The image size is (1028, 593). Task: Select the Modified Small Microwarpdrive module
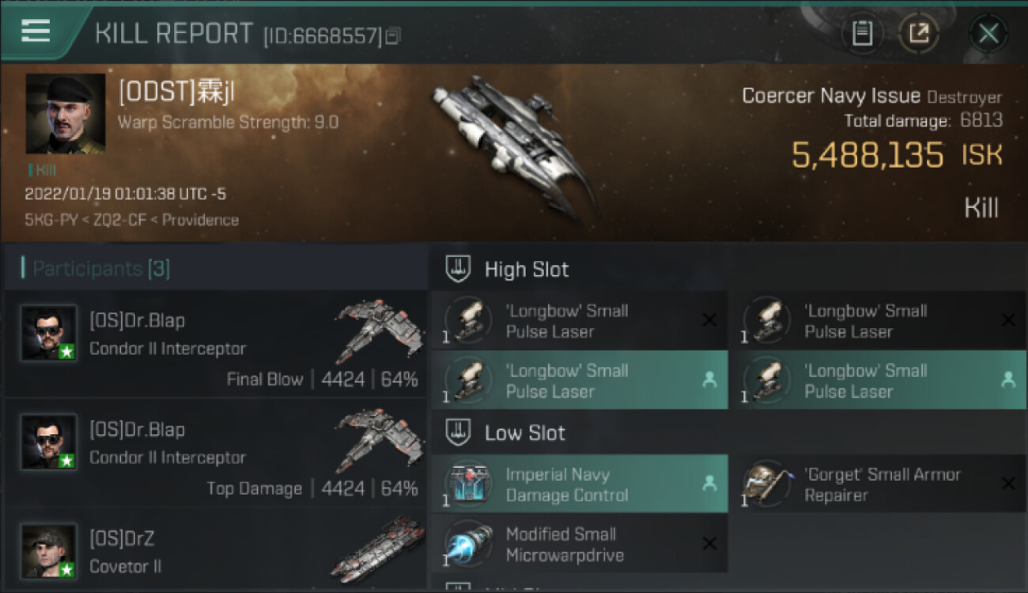point(580,544)
